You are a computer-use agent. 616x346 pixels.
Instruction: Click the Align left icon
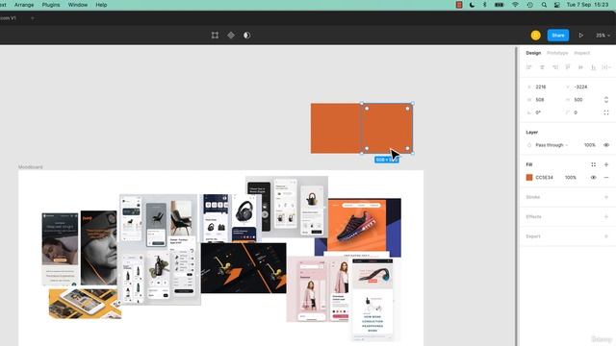[x=529, y=67]
